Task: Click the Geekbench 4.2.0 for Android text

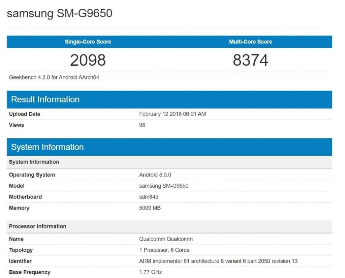Action: [54, 77]
